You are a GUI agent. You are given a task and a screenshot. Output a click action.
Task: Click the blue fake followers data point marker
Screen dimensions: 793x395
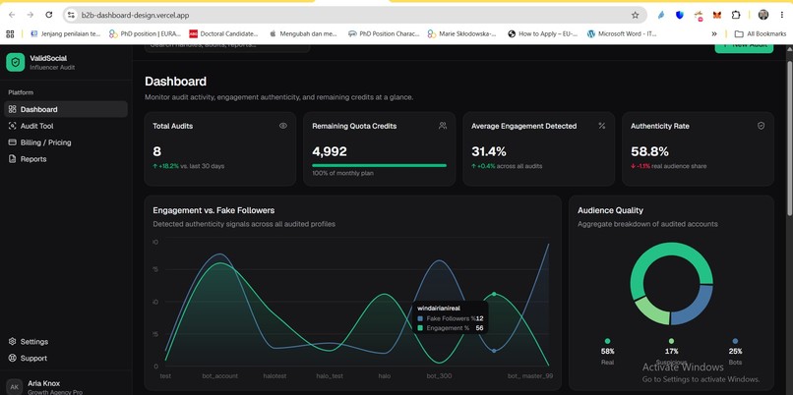click(x=494, y=351)
